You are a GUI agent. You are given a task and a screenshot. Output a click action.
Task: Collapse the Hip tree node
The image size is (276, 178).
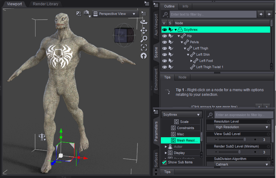179,36
